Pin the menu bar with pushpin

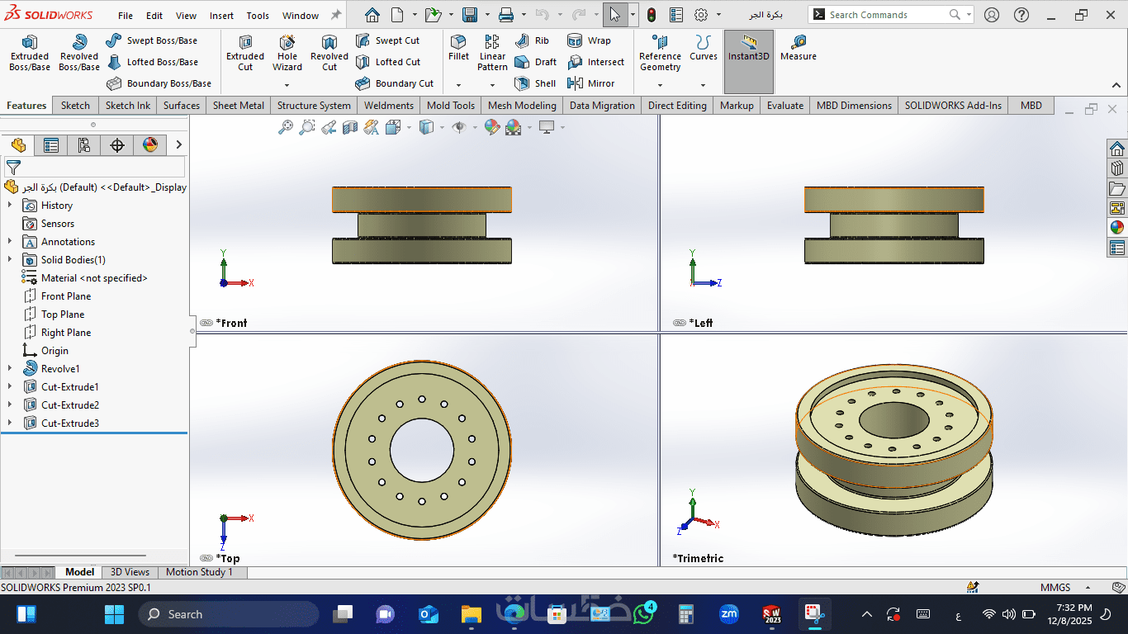(x=336, y=15)
